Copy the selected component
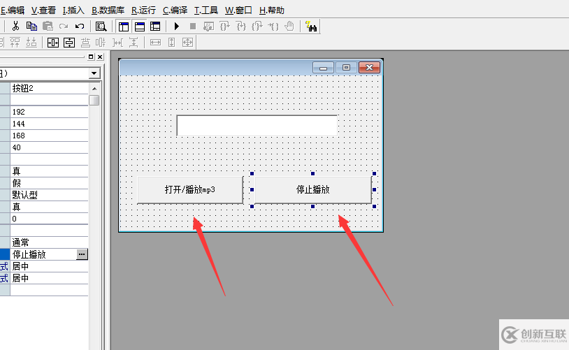 [31, 26]
